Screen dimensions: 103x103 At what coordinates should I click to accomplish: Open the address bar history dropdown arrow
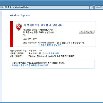88,7
